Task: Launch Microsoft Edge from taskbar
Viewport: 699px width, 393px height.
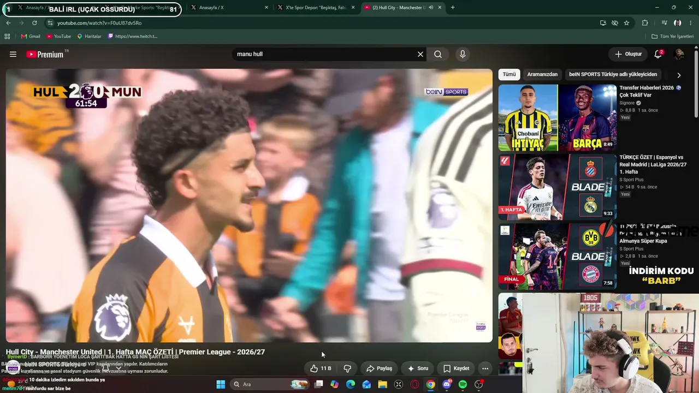Action: (351, 384)
